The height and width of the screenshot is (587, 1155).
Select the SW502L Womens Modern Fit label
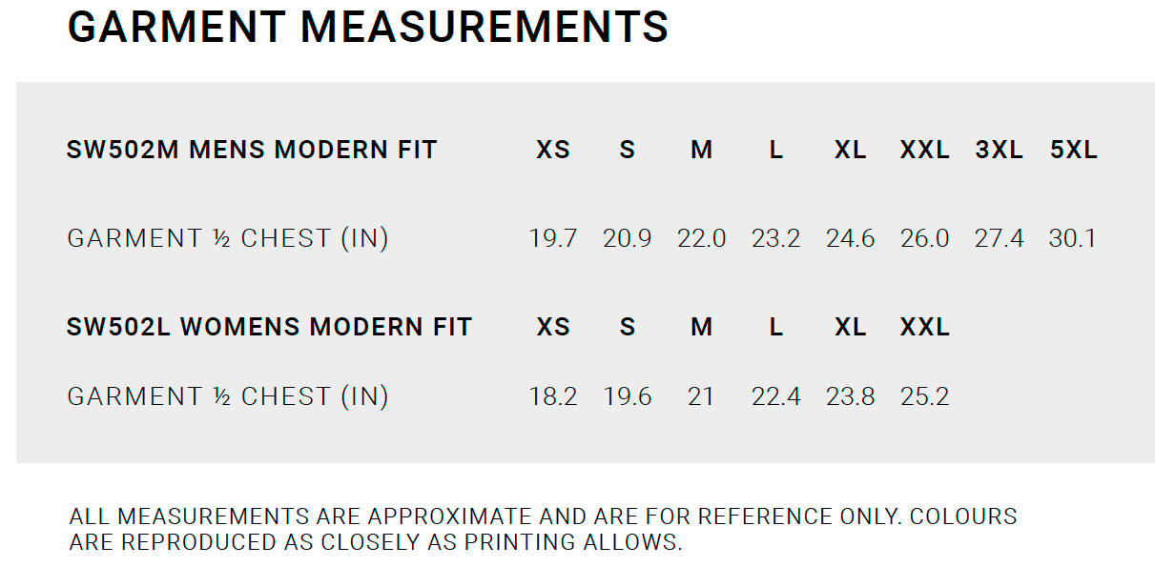pos(269,327)
